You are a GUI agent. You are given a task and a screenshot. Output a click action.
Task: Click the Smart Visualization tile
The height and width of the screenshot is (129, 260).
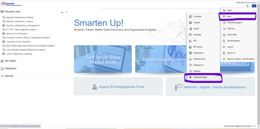[160, 59]
